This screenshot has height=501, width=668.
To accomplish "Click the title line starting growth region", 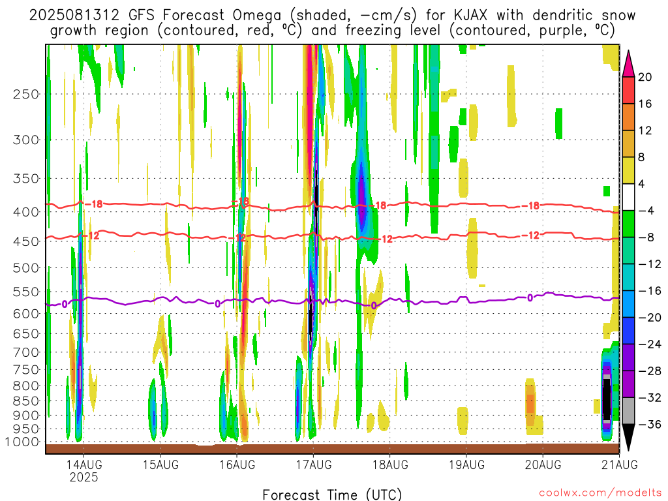I will pyautogui.click(x=332, y=31).
